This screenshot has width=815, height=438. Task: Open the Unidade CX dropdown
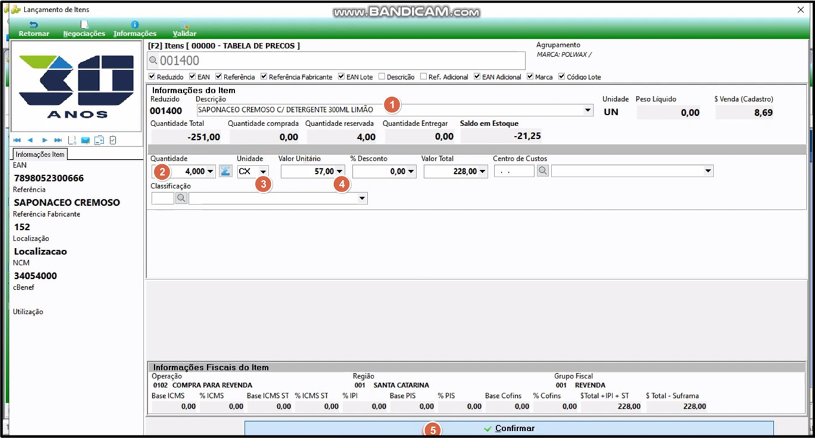pos(263,171)
